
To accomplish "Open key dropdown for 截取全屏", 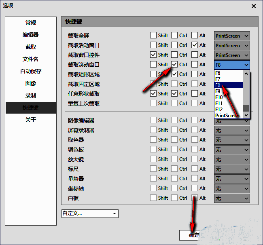I will pos(232,36).
